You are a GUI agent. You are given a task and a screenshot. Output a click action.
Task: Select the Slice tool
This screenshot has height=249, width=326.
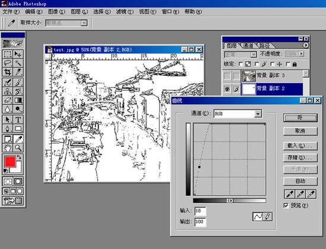[x=18, y=72]
